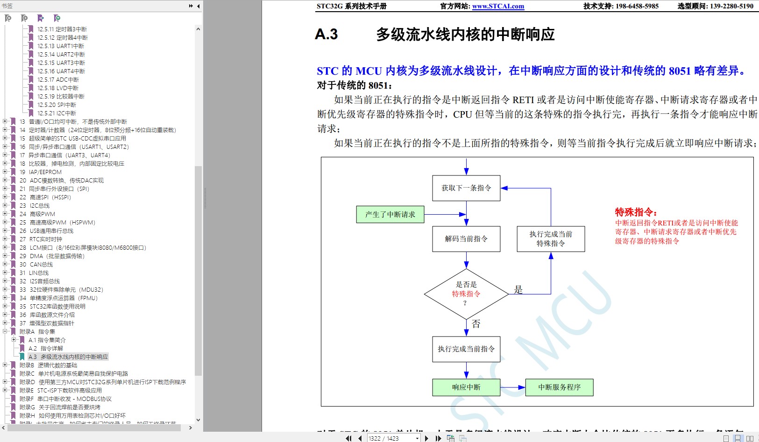Image resolution: width=759 pixels, height=442 pixels.
Task: Click the add bookmark icon
Action: point(24,18)
